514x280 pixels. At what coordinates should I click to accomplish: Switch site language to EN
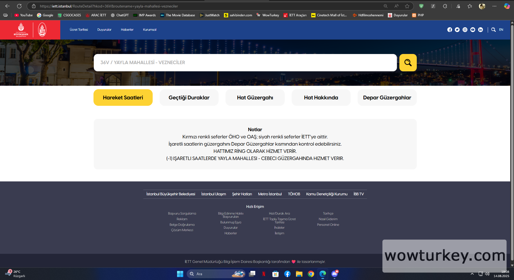(501, 30)
